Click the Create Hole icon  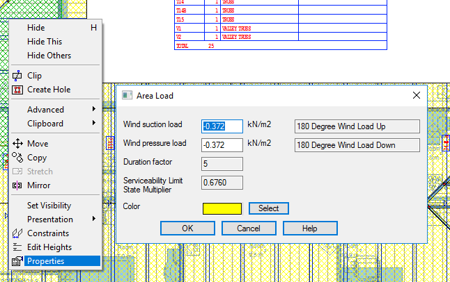coord(18,90)
